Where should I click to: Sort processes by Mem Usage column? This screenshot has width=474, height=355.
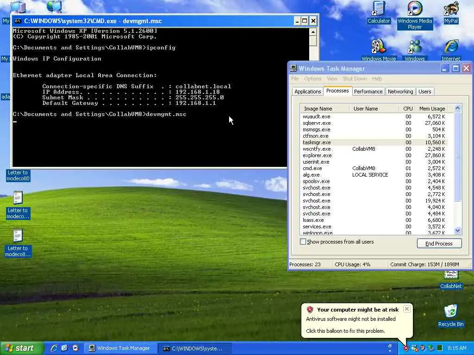point(432,108)
